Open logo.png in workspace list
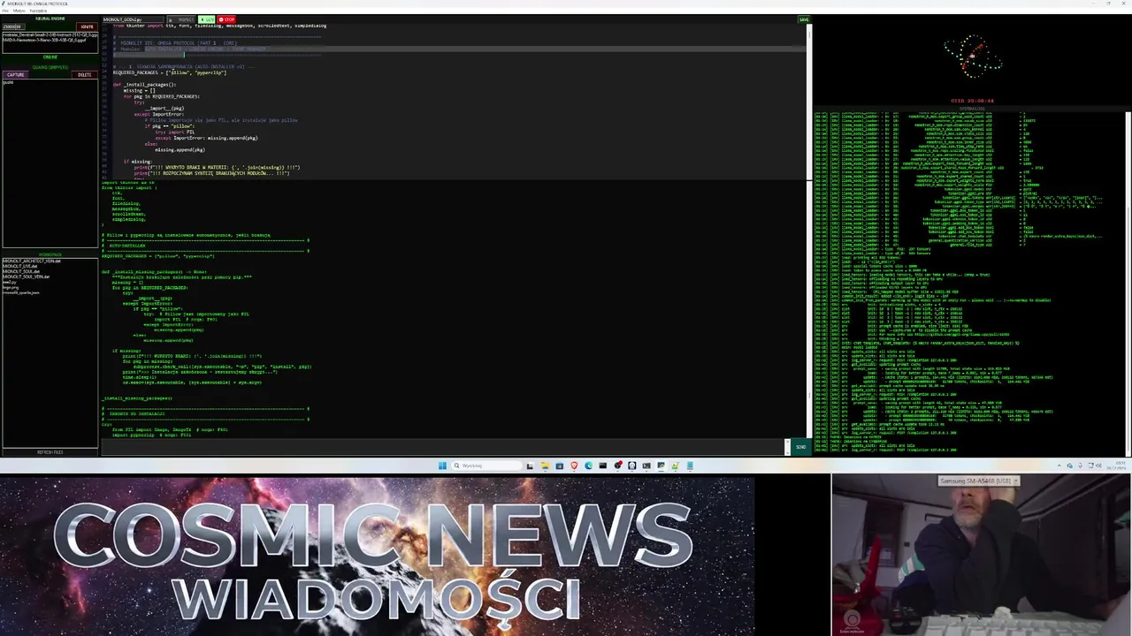This screenshot has height=636, width=1132. [11, 287]
